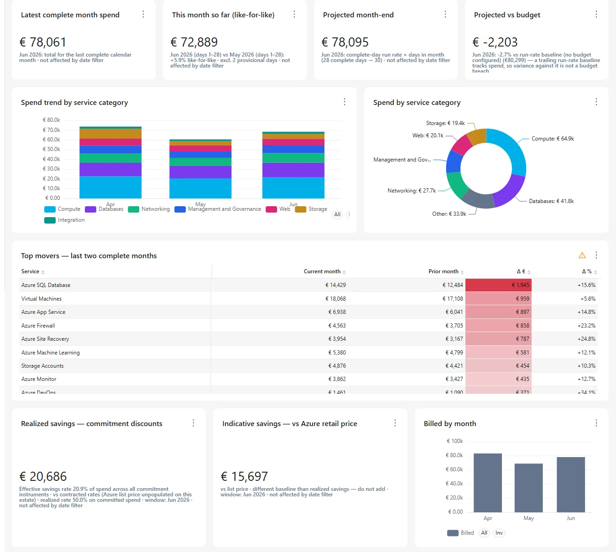Select the Azure App Service row
This screenshot has width=616, height=552.
coord(308,312)
